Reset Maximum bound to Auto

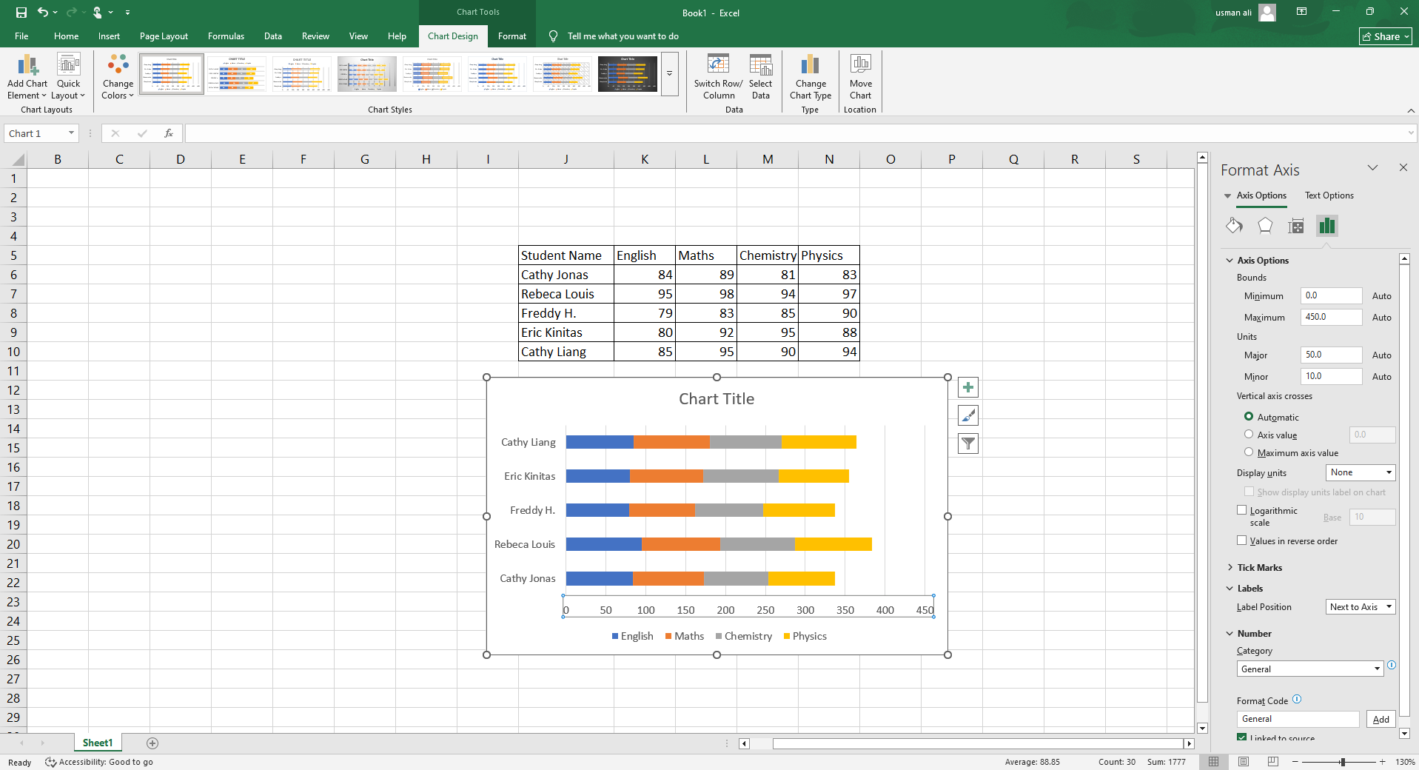click(x=1381, y=318)
